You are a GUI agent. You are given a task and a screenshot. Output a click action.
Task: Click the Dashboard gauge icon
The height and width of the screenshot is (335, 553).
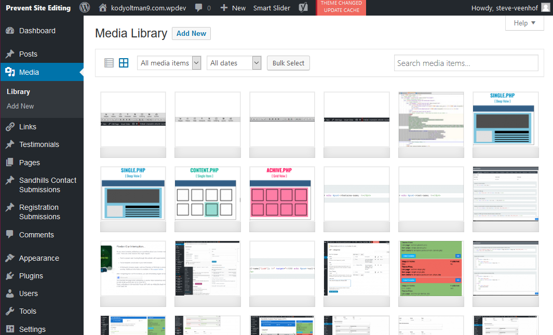tap(10, 31)
